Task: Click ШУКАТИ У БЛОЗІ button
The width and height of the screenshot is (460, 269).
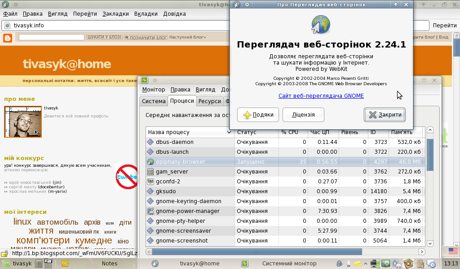Action: point(104,37)
